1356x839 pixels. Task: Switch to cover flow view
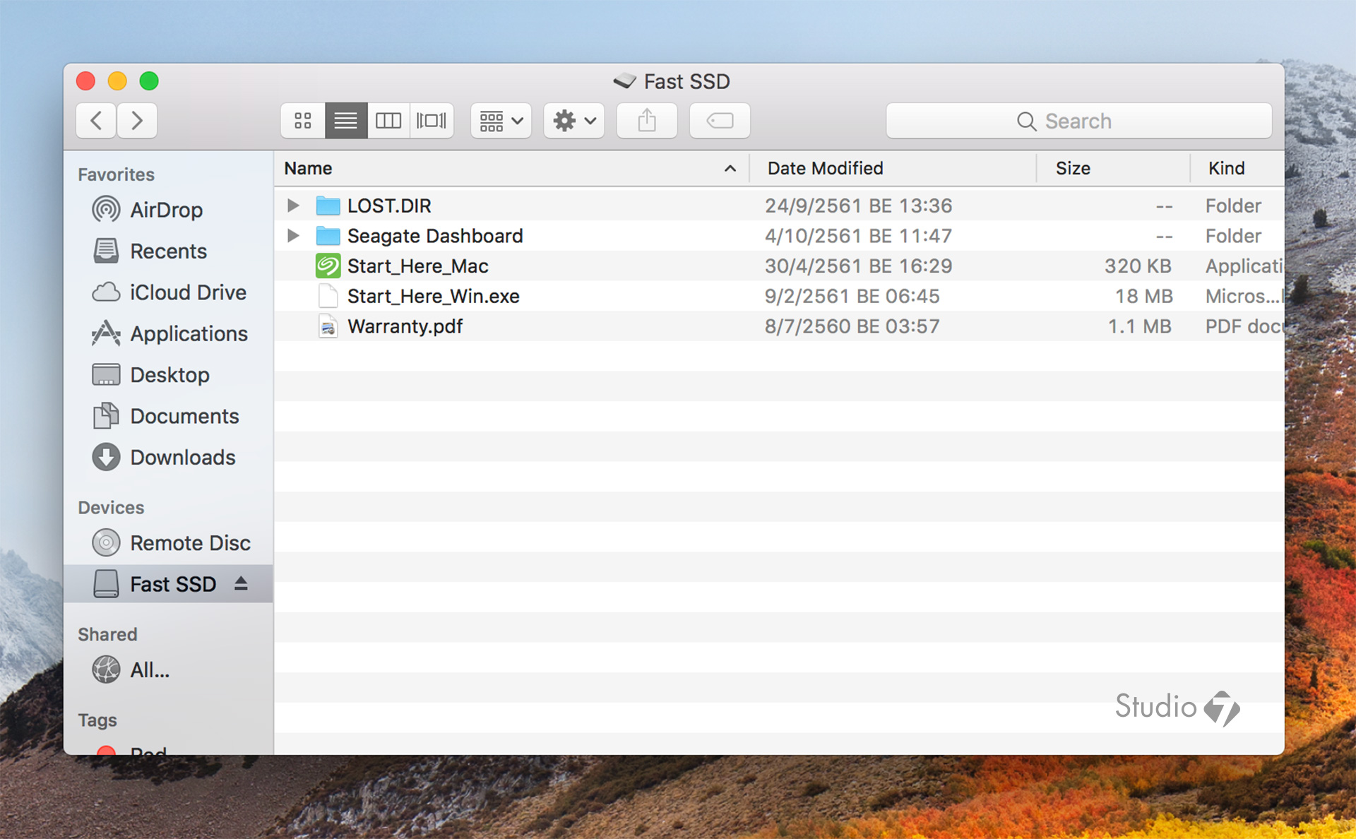pyautogui.click(x=432, y=121)
